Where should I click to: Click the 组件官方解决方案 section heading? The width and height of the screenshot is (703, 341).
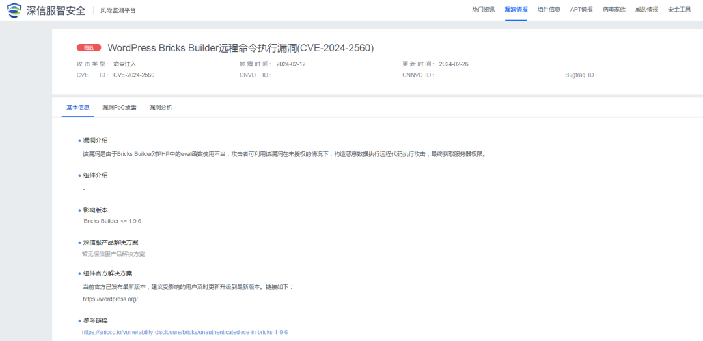coord(107,273)
